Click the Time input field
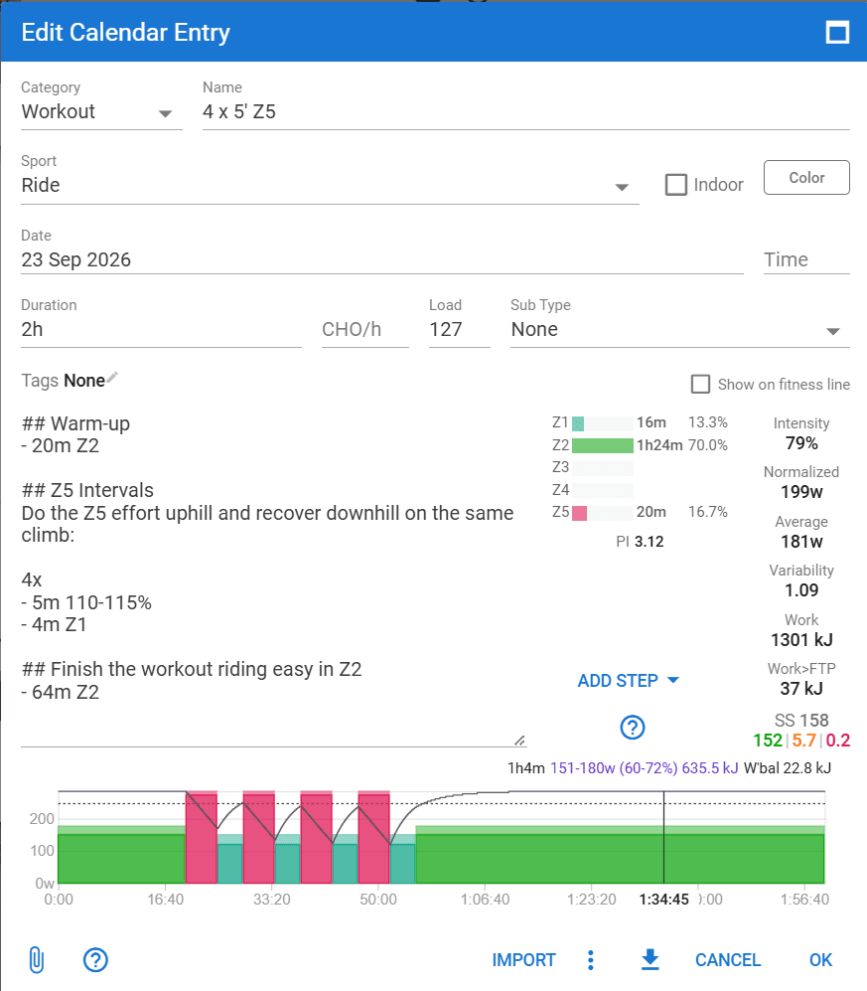Image resolution: width=867 pixels, height=991 pixels. pyautogui.click(x=806, y=259)
